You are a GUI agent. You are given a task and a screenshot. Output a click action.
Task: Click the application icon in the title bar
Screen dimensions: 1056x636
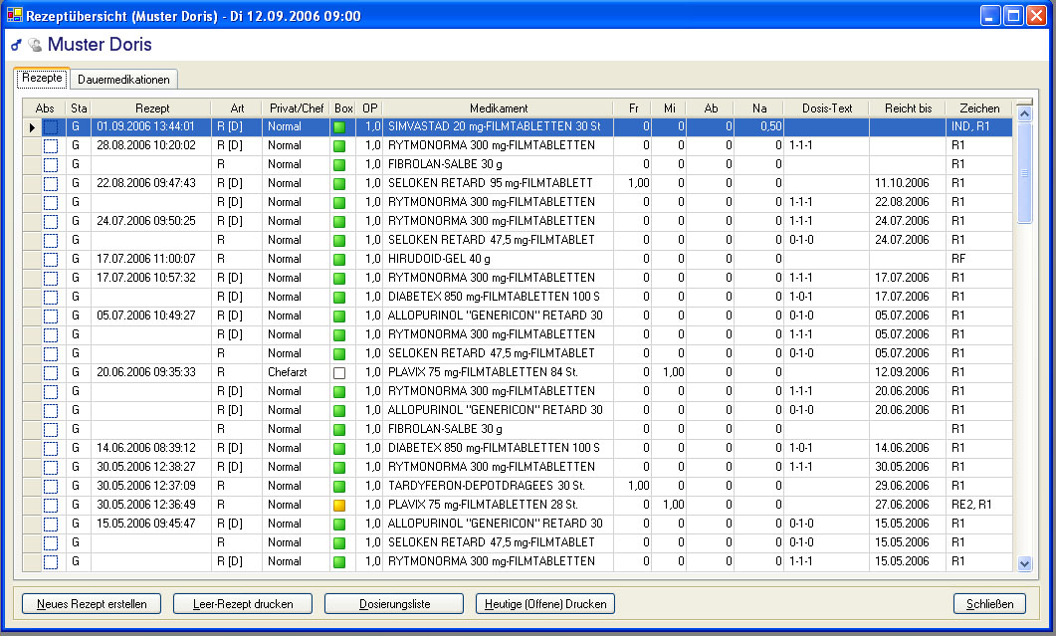(14, 16)
